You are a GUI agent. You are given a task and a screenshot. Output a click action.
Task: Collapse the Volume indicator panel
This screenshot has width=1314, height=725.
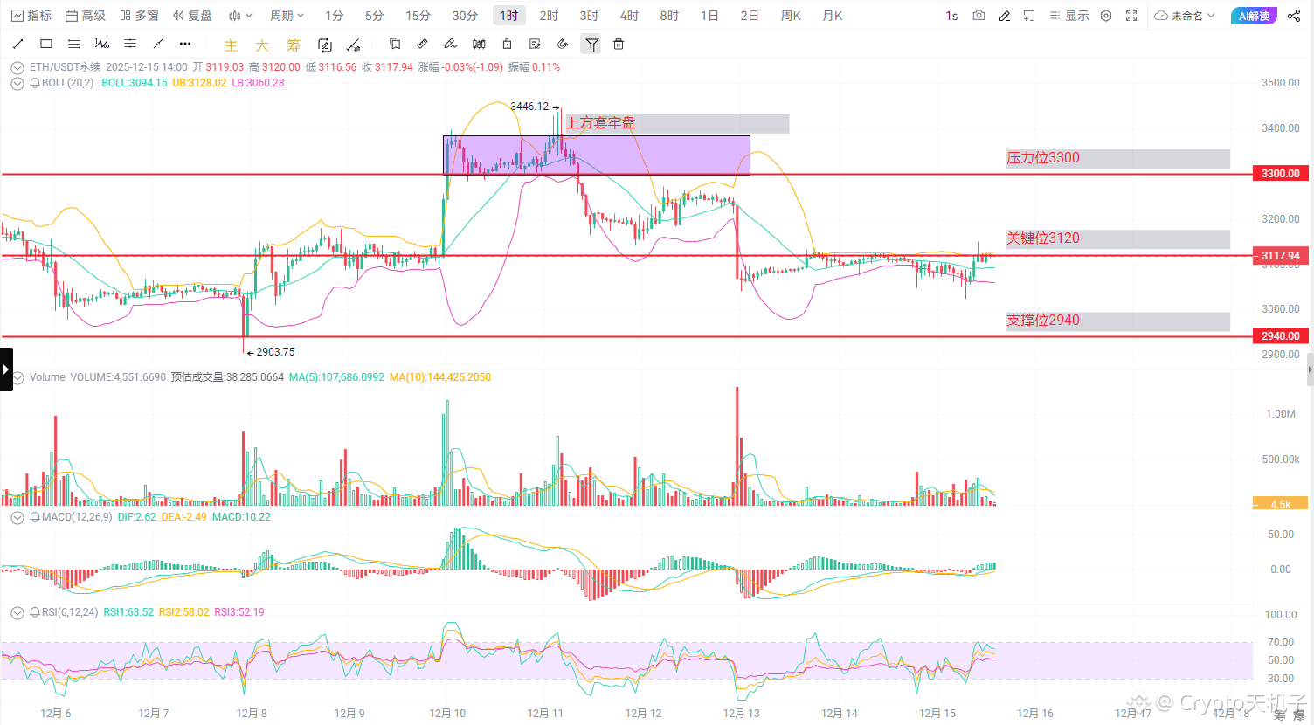click(x=17, y=377)
